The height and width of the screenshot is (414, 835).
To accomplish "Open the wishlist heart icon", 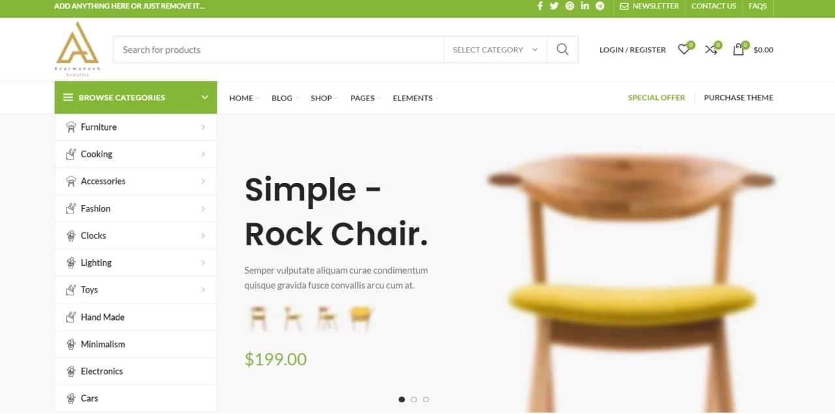I will click(684, 49).
